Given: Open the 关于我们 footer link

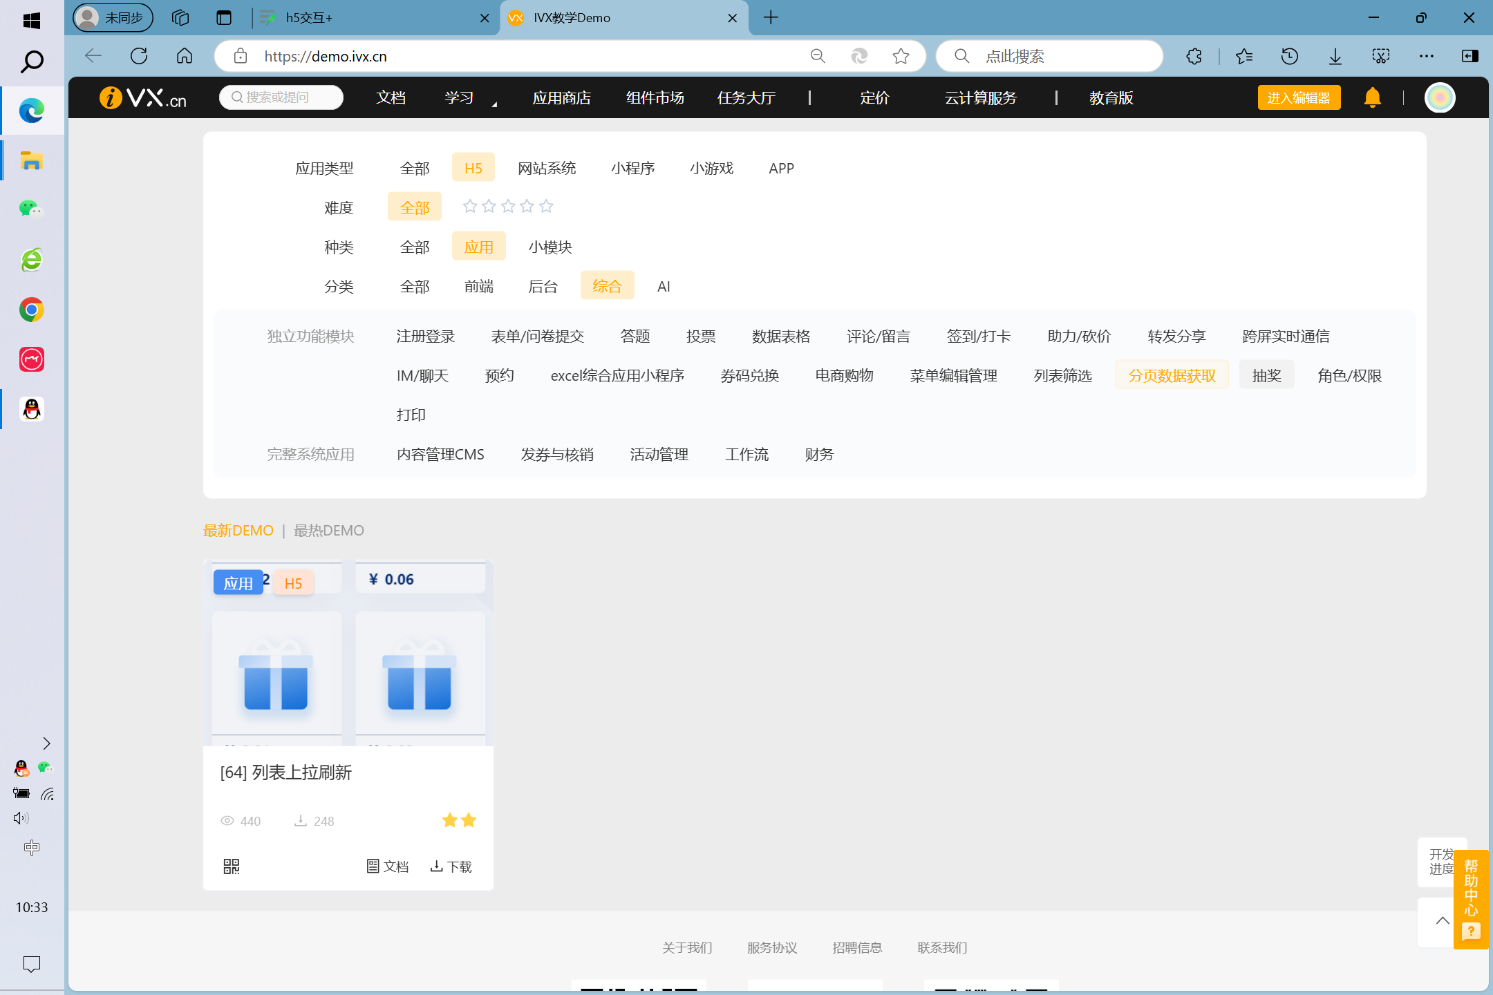Looking at the screenshot, I should click(x=687, y=947).
